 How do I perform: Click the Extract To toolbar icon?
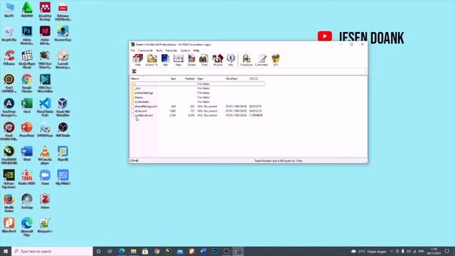click(x=151, y=60)
